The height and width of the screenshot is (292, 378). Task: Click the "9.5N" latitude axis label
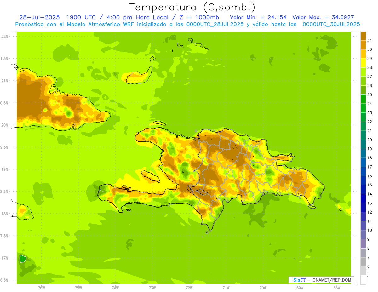5,147
